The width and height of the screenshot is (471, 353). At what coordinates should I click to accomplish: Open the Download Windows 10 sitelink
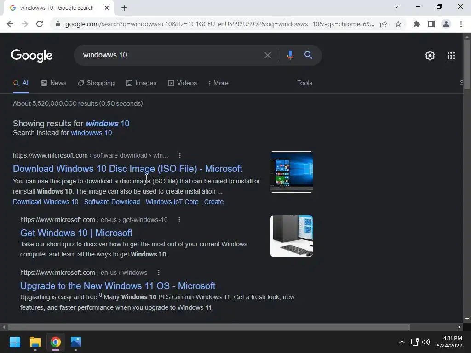click(x=46, y=202)
